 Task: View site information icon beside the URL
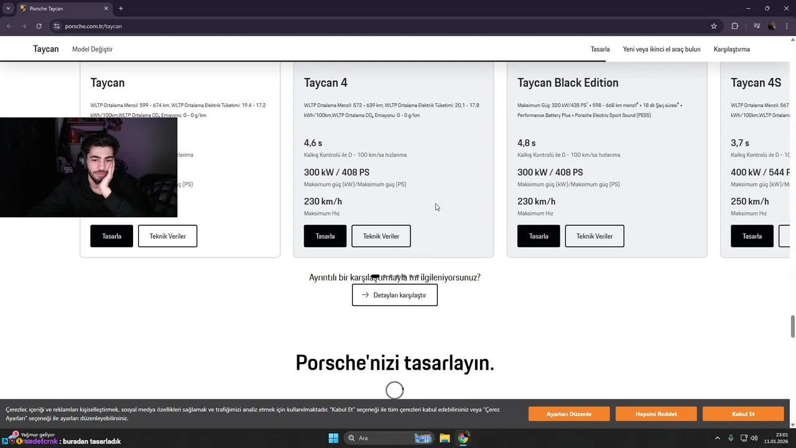[57, 26]
